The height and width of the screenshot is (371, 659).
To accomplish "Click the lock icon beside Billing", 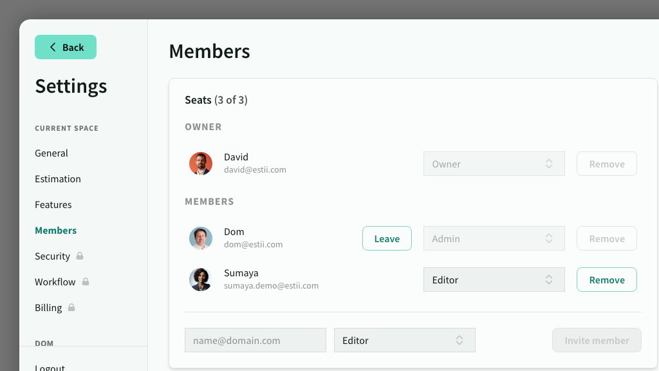I will [71, 307].
